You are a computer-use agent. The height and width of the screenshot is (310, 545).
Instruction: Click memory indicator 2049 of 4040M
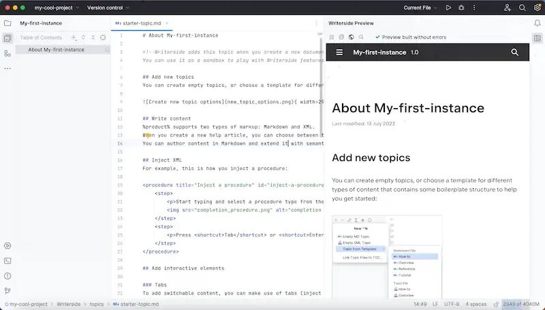click(x=521, y=304)
